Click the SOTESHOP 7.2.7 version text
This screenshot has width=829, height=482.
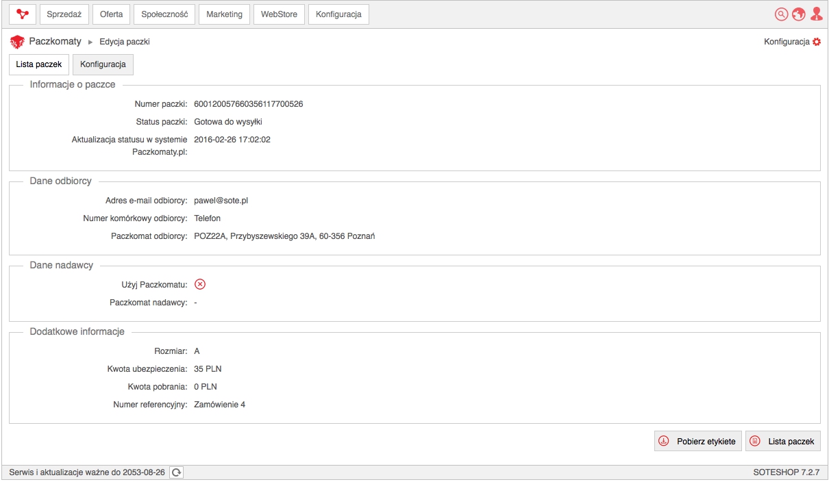[785, 472]
